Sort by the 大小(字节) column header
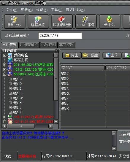 (x=118, y=68)
